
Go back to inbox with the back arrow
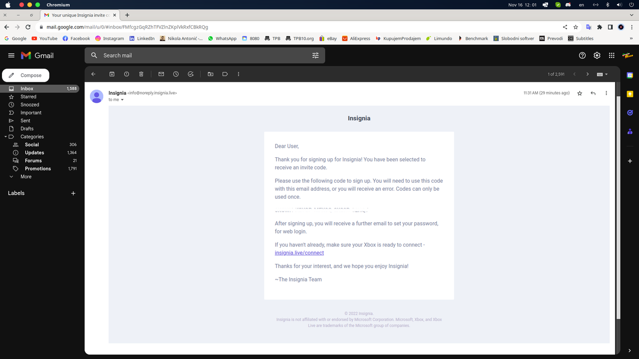(93, 74)
